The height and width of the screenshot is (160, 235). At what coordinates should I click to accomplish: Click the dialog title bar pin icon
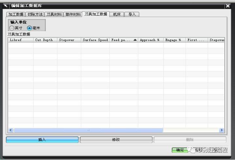[6, 6]
